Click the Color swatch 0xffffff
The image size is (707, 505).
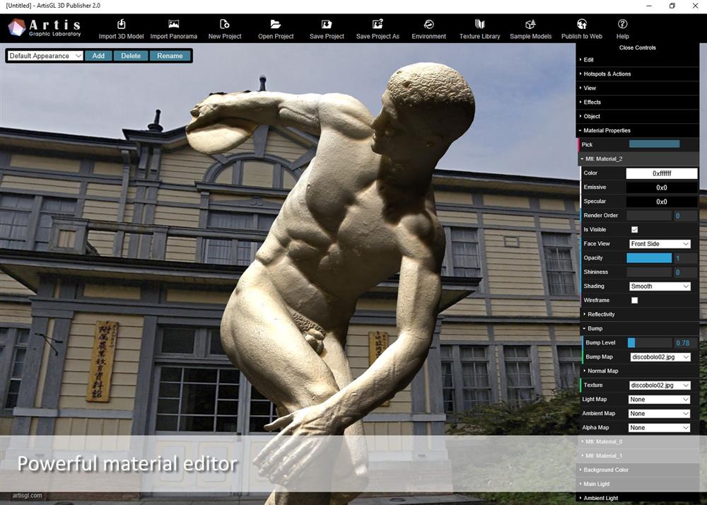click(662, 173)
